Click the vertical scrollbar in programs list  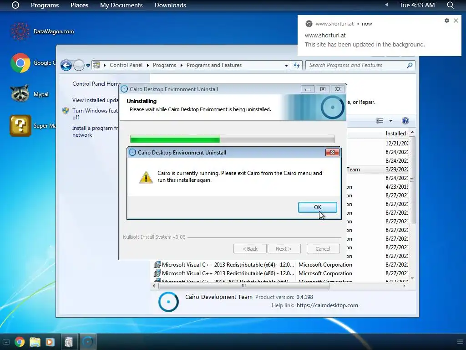[412, 180]
